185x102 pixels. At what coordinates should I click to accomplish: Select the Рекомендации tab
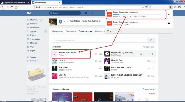(x=86, y=31)
